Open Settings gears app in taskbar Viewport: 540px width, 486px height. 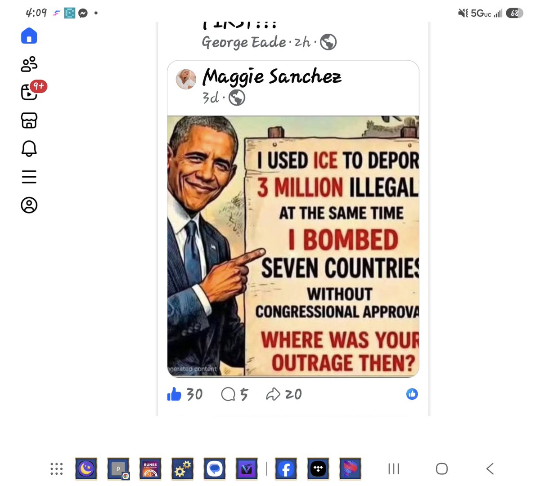point(183,469)
